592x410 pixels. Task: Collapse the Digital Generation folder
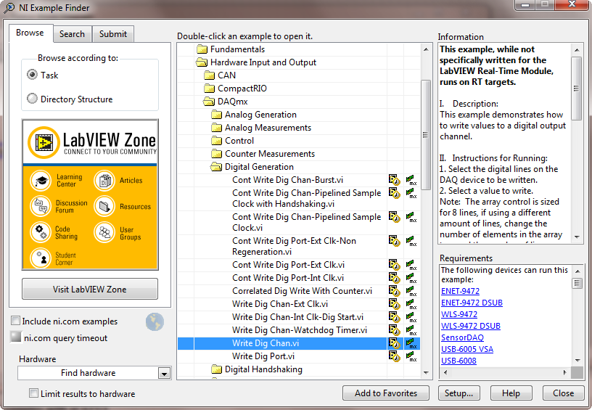pyautogui.click(x=216, y=167)
